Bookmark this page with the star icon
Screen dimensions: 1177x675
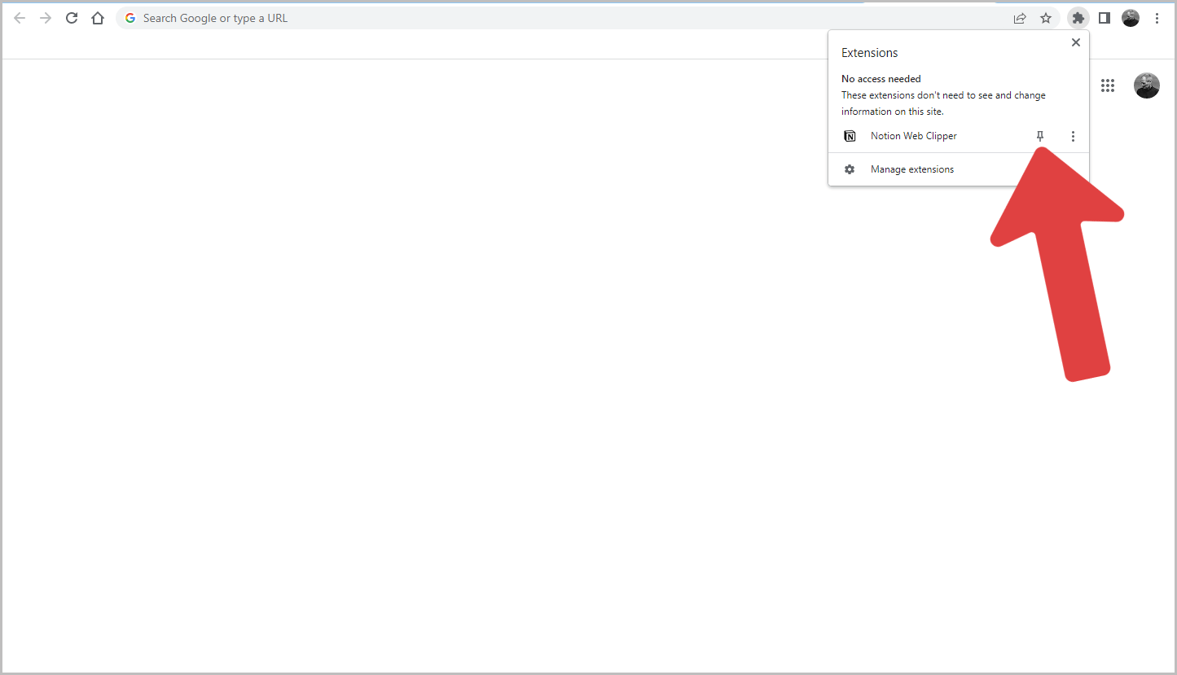(1046, 17)
